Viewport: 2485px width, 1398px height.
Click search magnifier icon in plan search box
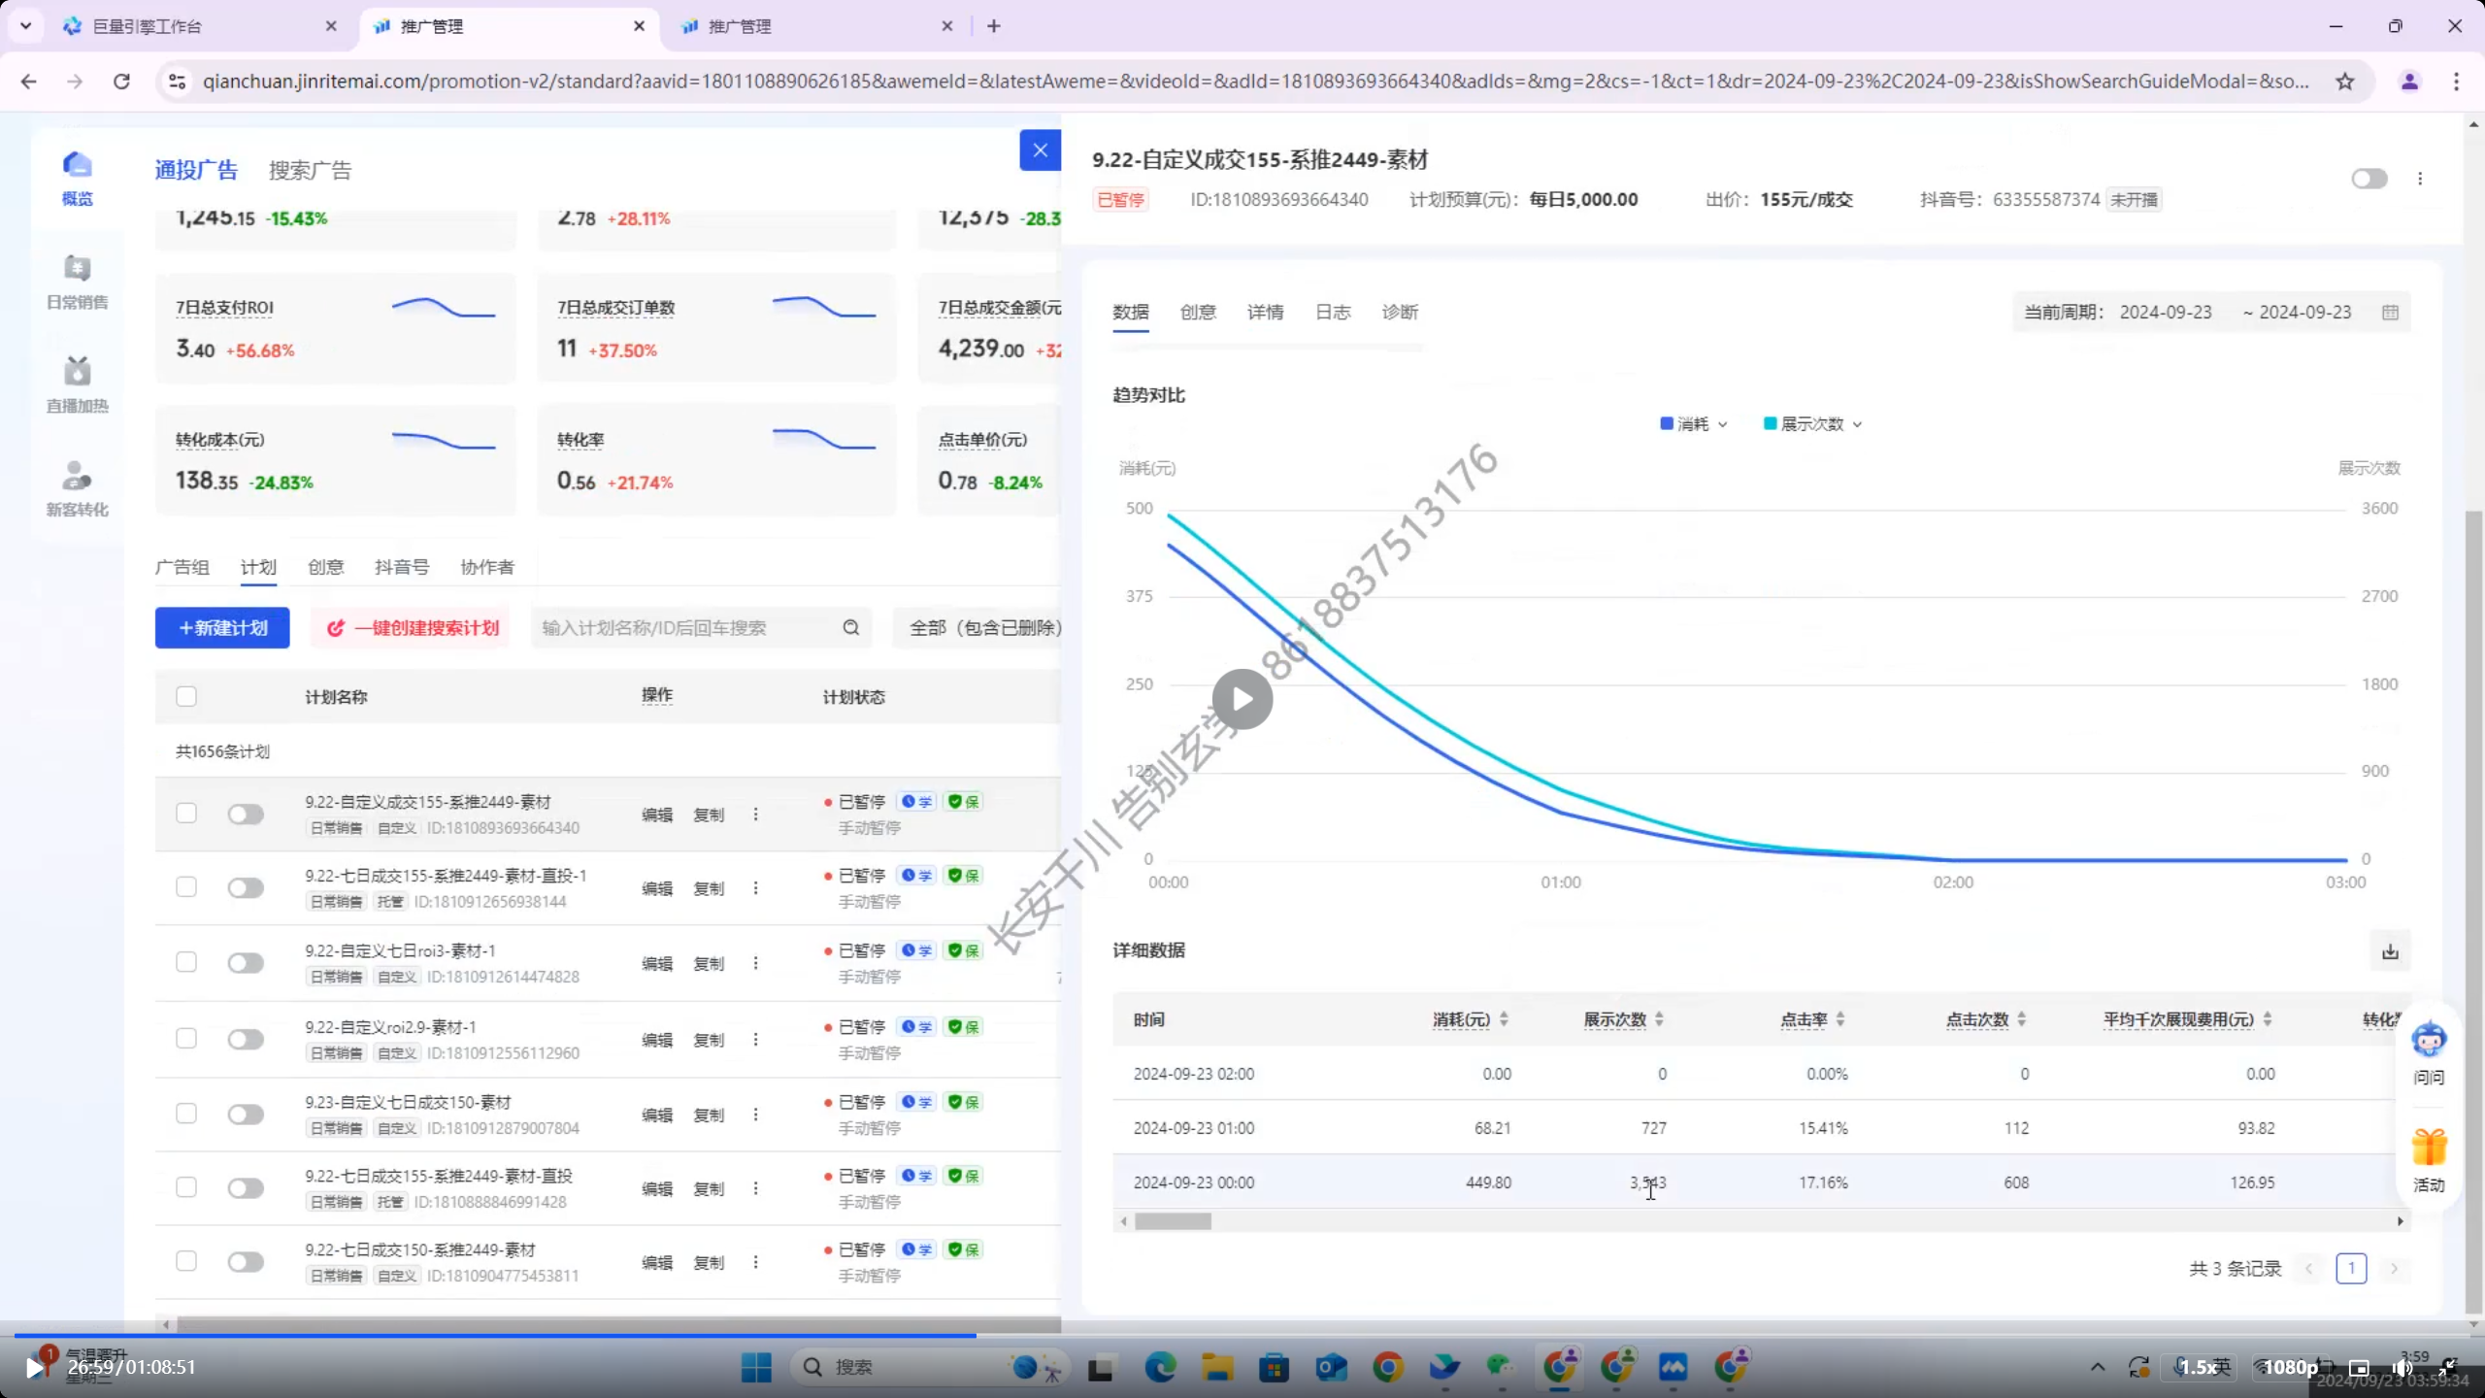tap(851, 628)
